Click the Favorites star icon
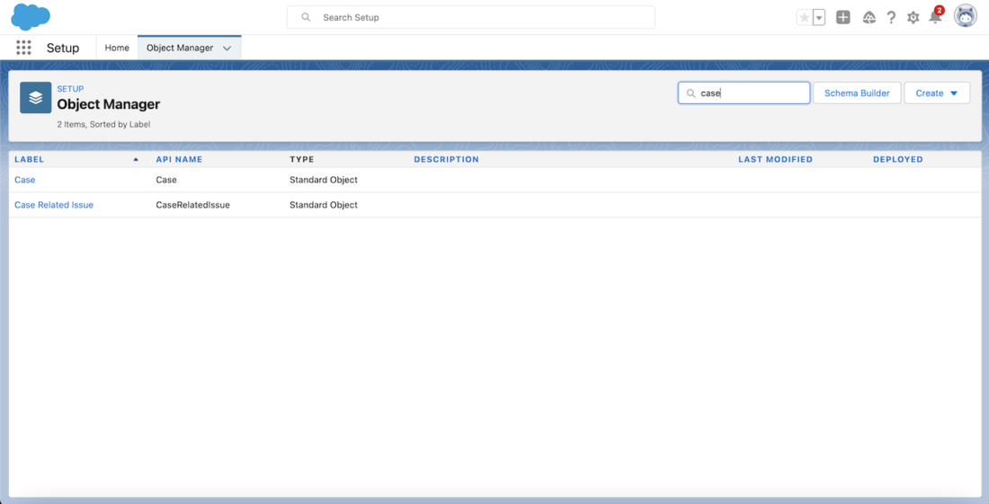989x504 pixels. click(804, 18)
